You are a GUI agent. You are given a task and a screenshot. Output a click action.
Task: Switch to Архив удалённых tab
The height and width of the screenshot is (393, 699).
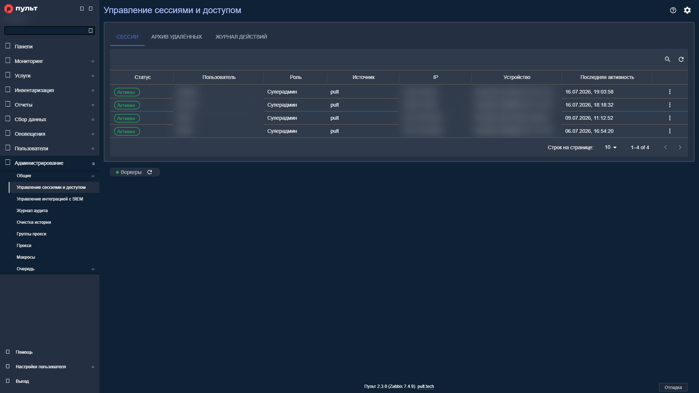[177, 37]
